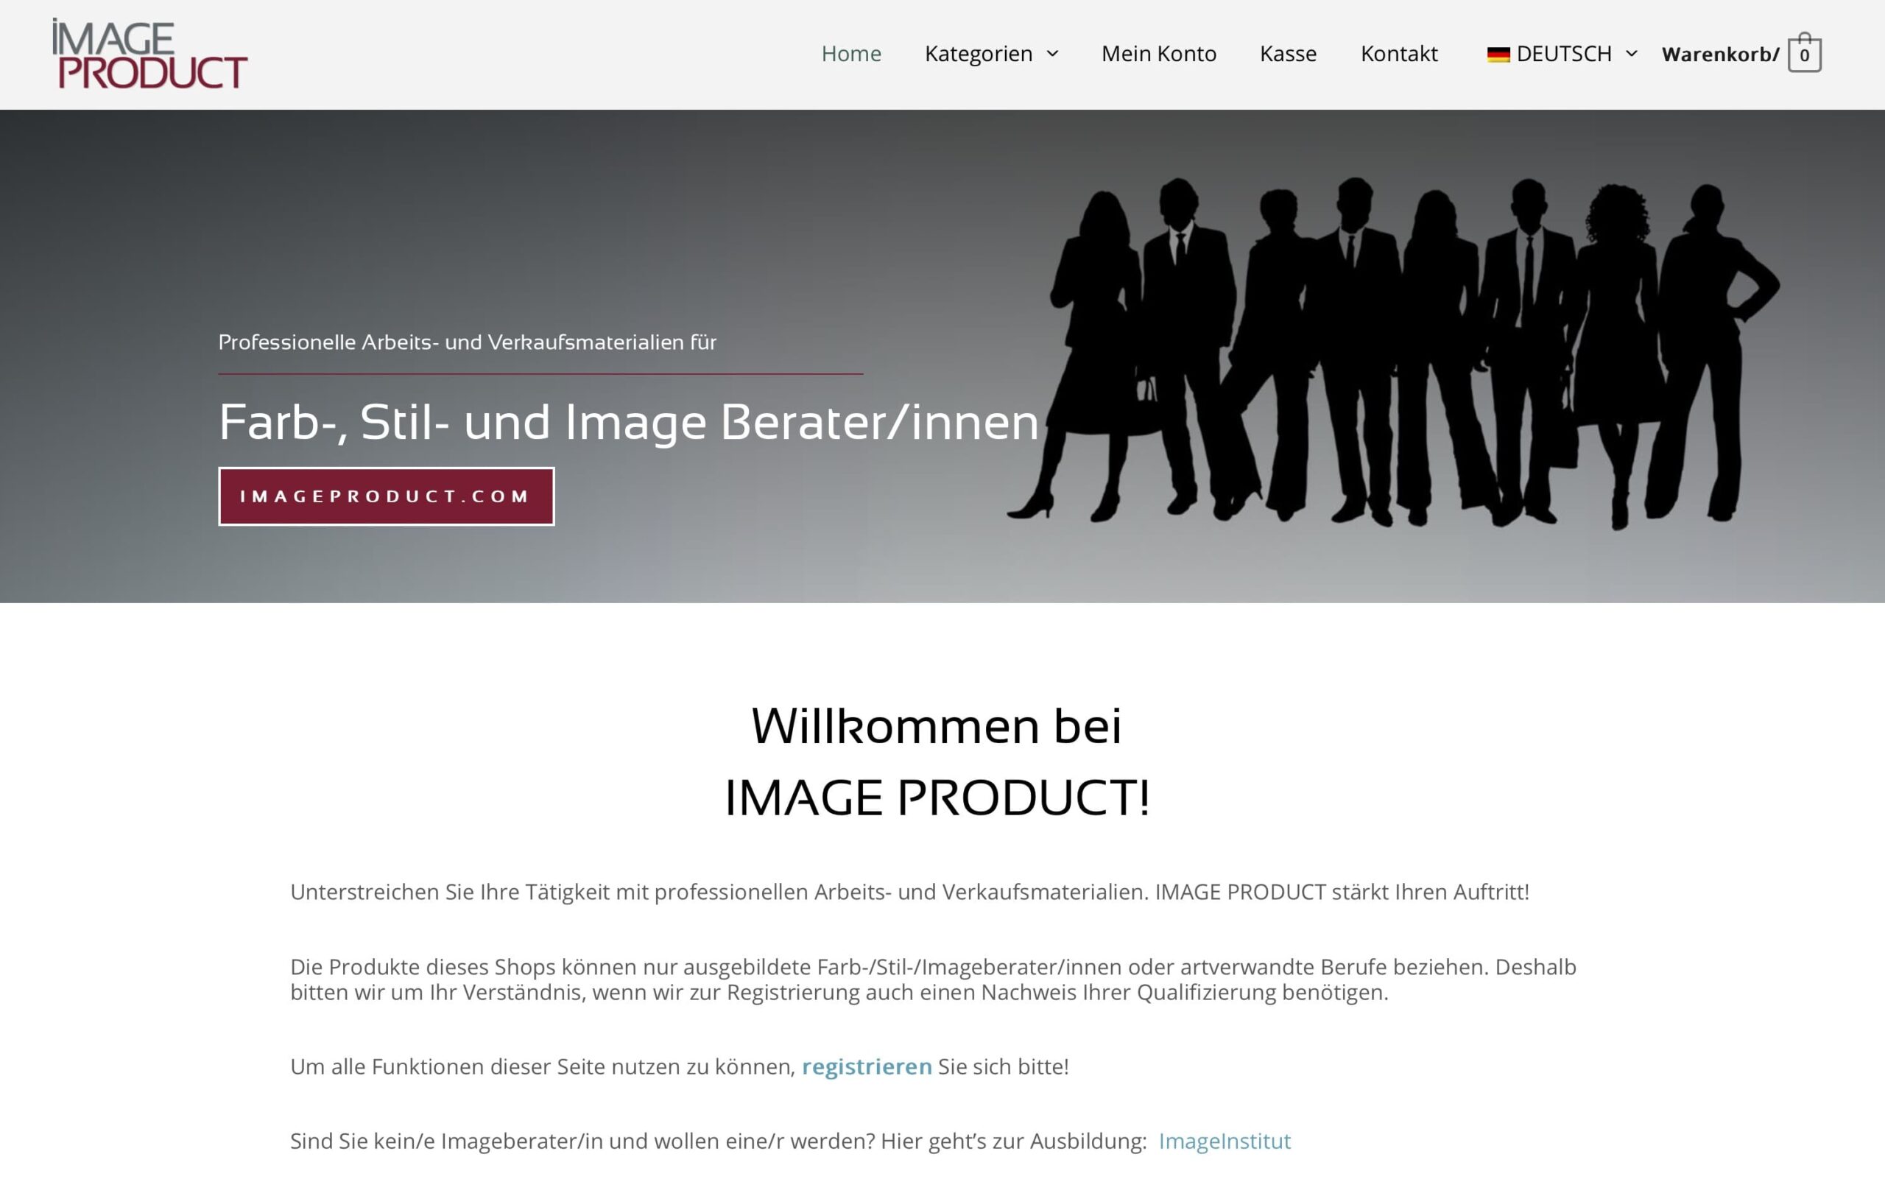Open the shopping cart bag icon
1885x1196 pixels.
click(x=1804, y=52)
